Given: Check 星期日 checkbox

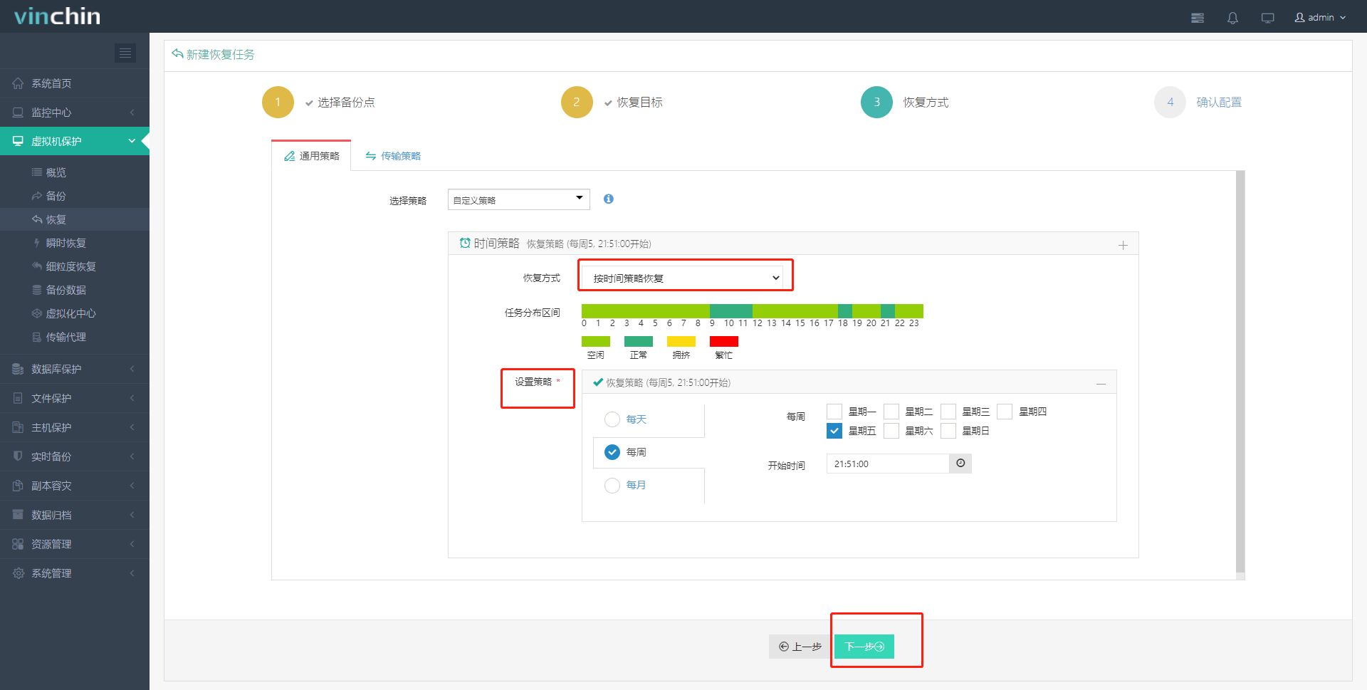Looking at the screenshot, I should (x=948, y=431).
